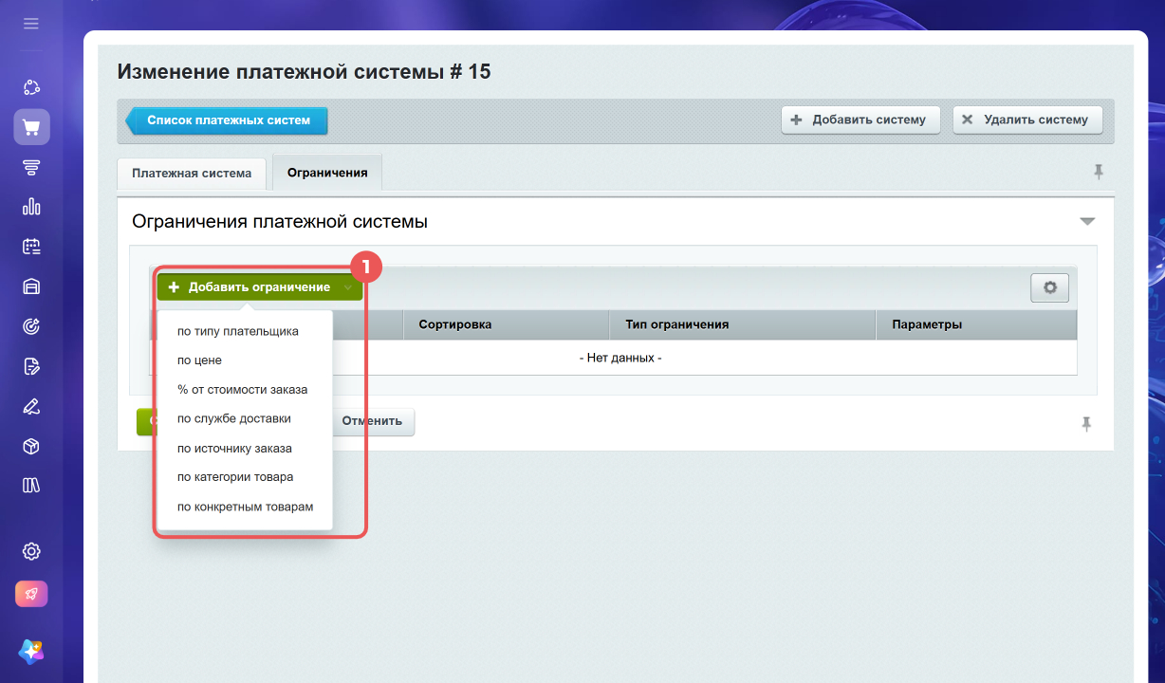Click the Сортировка column header

click(507, 324)
